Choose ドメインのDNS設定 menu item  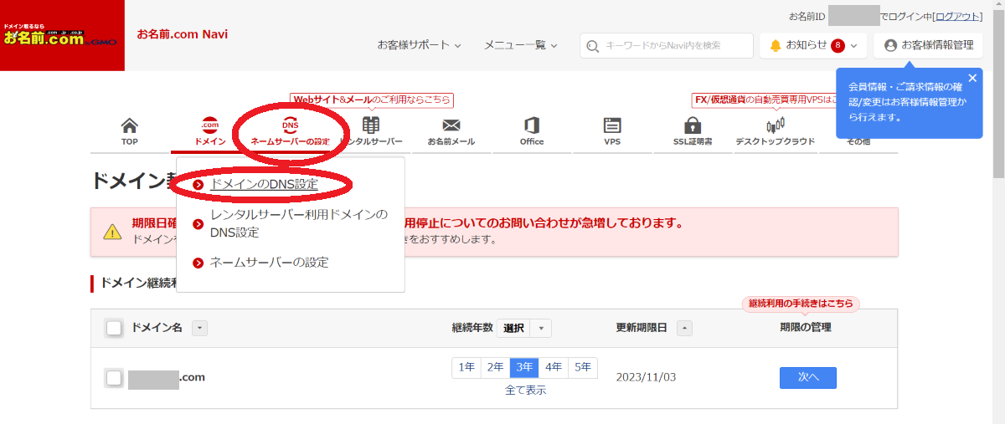264,184
